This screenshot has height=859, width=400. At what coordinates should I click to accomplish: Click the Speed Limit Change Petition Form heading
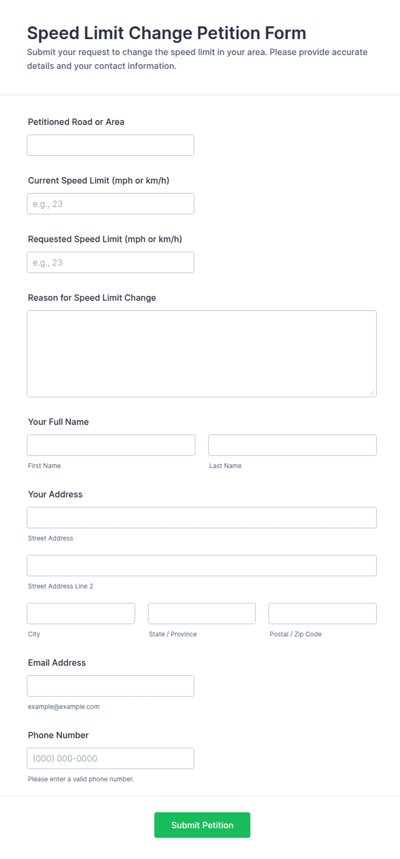point(166,33)
